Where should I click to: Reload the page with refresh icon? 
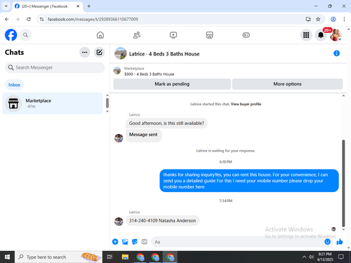click(x=29, y=19)
